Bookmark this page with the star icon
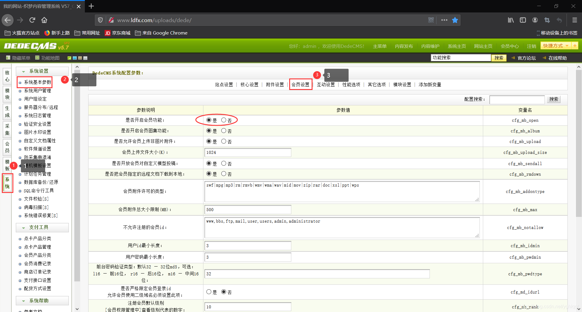This screenshot has height=312, width=582. 455,20
